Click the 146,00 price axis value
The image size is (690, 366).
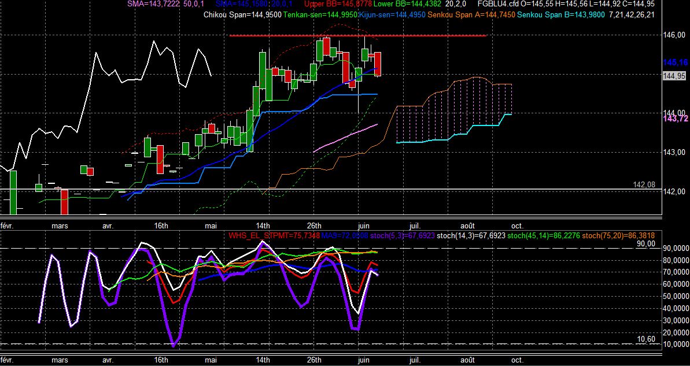pyautogui.click(x=674, y=35)
